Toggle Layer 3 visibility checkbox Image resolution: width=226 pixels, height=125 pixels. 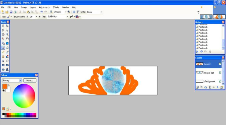tap(220, 64)
